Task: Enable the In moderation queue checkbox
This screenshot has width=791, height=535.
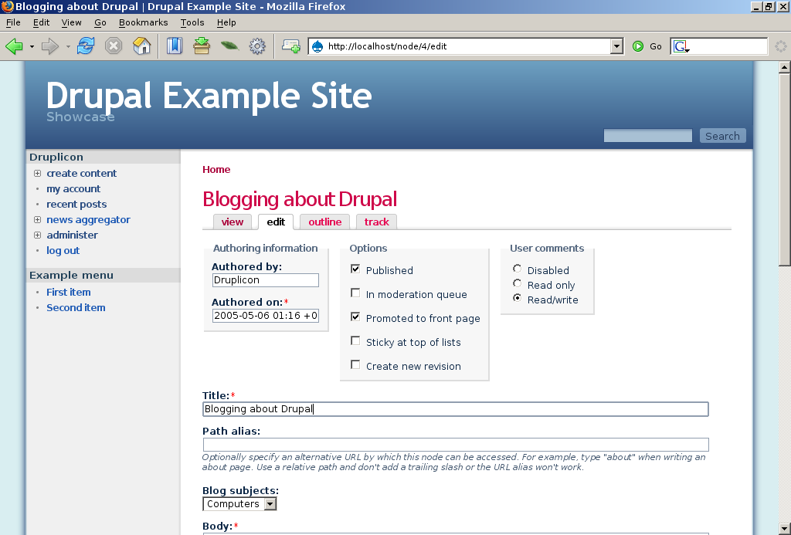Action: pyautogui.click(x=355, y=293)
